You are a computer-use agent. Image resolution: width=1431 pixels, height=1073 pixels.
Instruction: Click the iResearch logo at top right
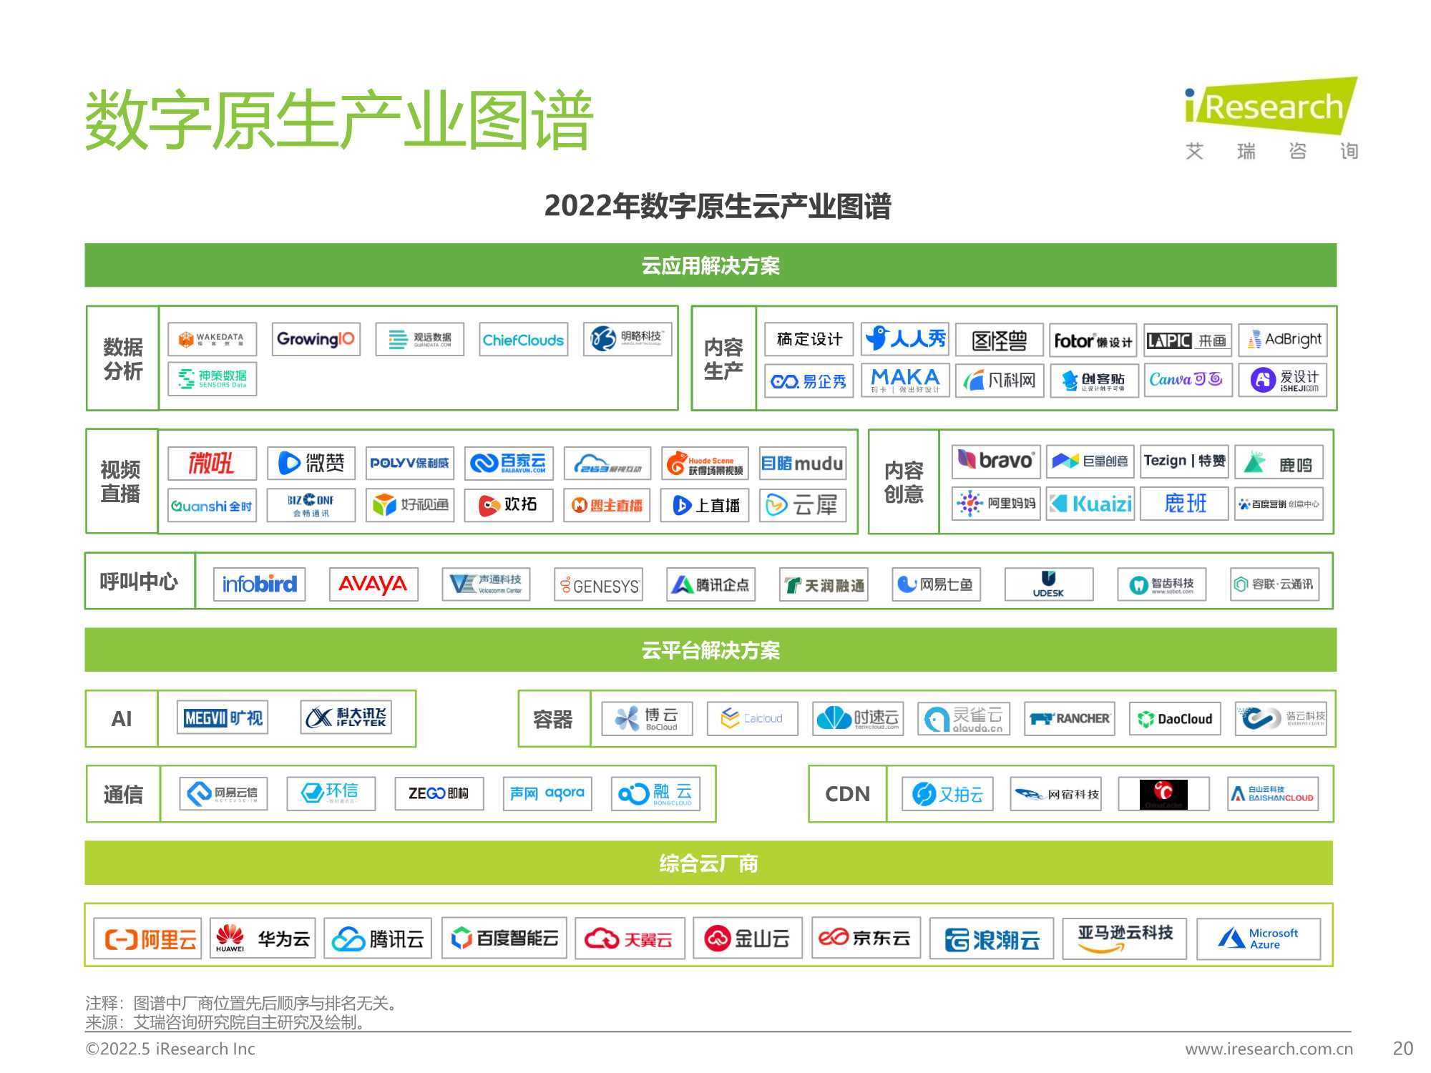point(1271,119)
